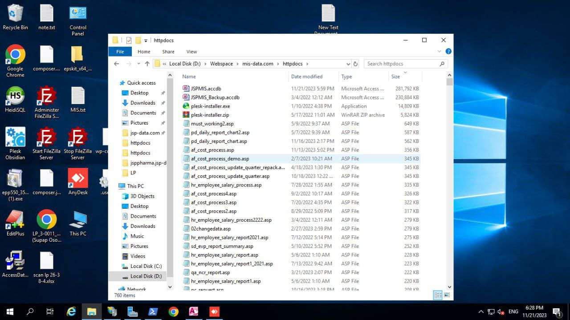Open AnyDesk desktop shortcut
570x320 pixels.
[x=77, y=179]
